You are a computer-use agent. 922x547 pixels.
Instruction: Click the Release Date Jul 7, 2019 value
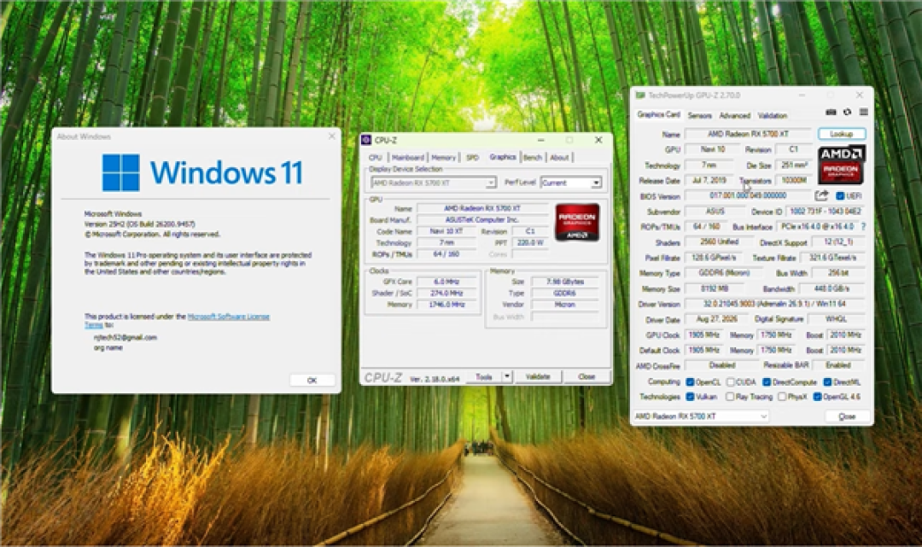(x=709, y=180)
